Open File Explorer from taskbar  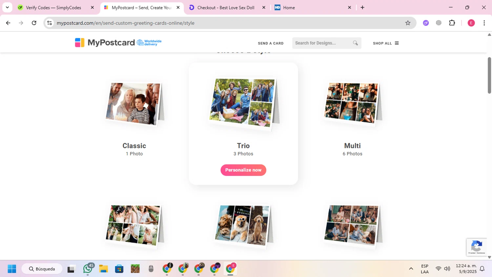[x=103, y=269]
